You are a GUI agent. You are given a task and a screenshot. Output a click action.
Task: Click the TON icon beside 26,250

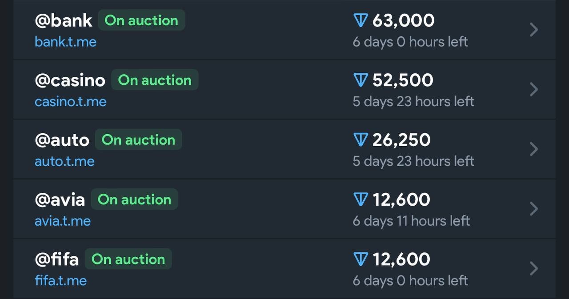click(x=361, y=140)
